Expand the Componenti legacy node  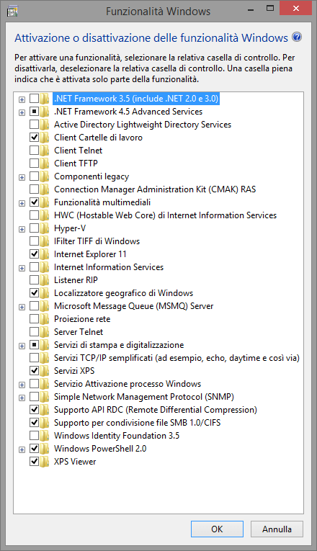(x=22, y=177)
